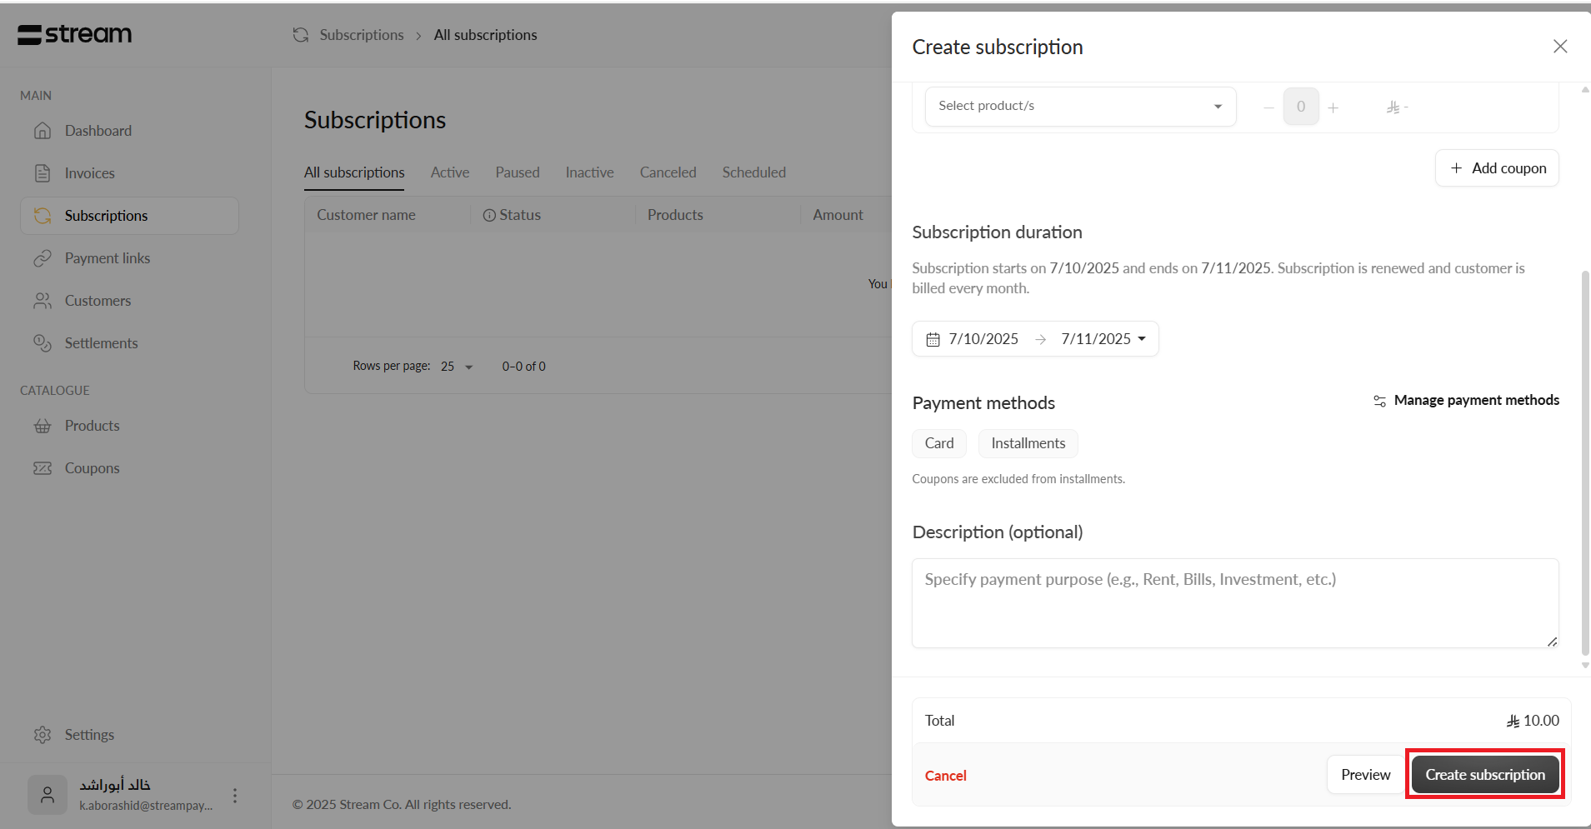The width and height of the screenshot is (1591, 829).
Task: Open Customers via its people icon
Action: point(43,301)
